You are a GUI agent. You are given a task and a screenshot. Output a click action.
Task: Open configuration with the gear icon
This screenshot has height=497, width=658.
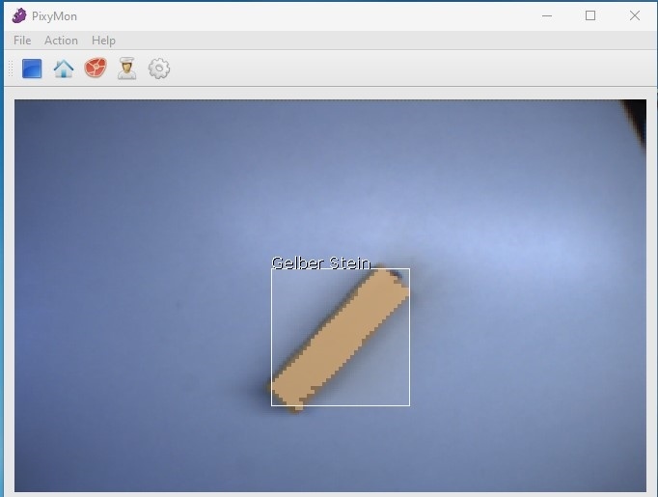pyautogui.click(x=159, y=69)
